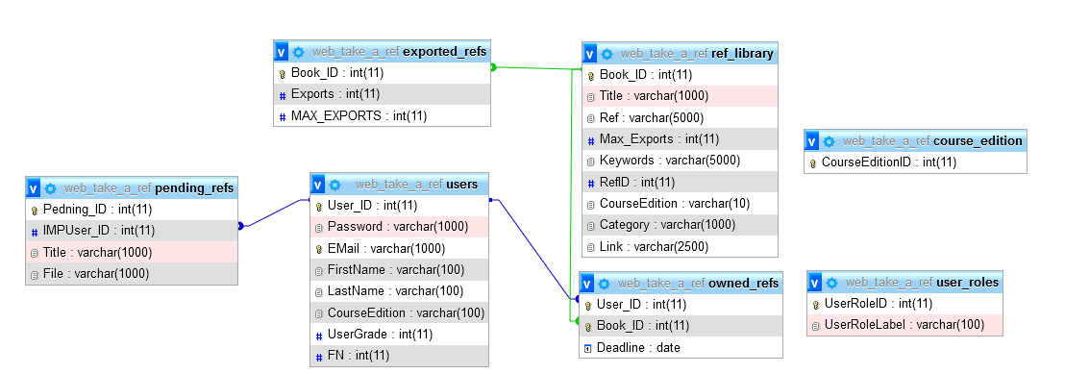This screenshot has width=1065, height=374.
Task: Click the Keywords : varchar(5000) column
Action: [680, 161]
